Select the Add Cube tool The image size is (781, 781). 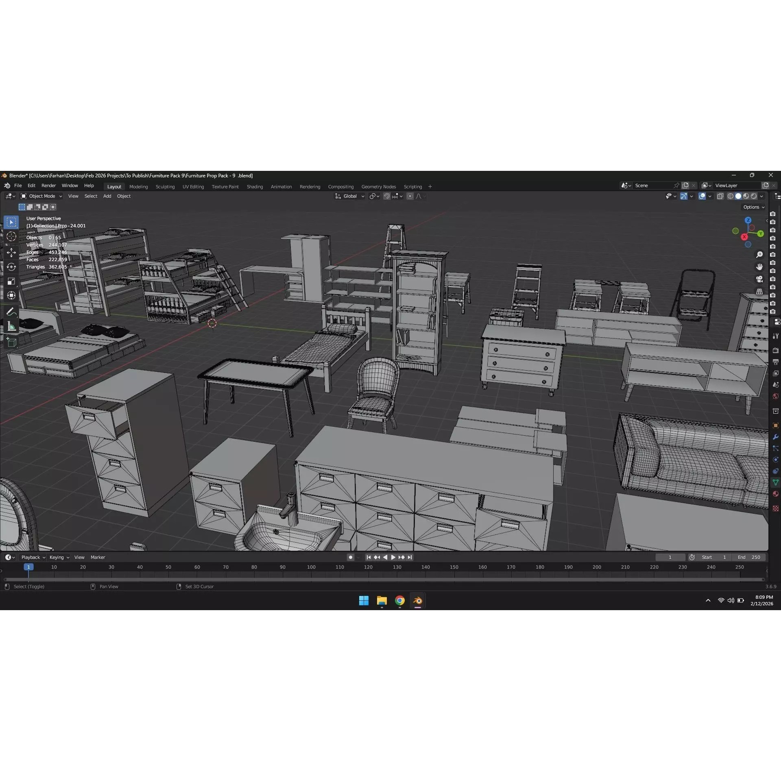(11, 342)
